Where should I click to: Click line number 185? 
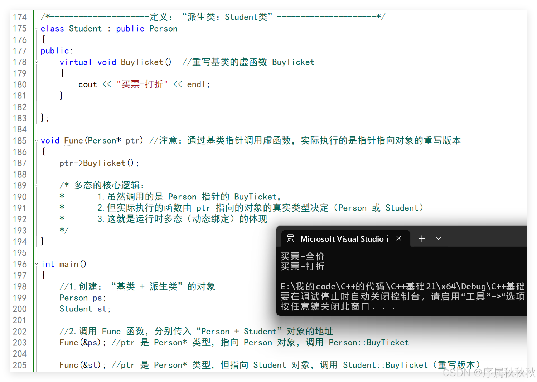pyautogui.click(x=20, y=141)
